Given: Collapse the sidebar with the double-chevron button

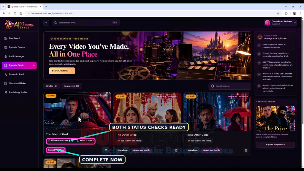Looking at the screenshot, I should coord(46,23).
